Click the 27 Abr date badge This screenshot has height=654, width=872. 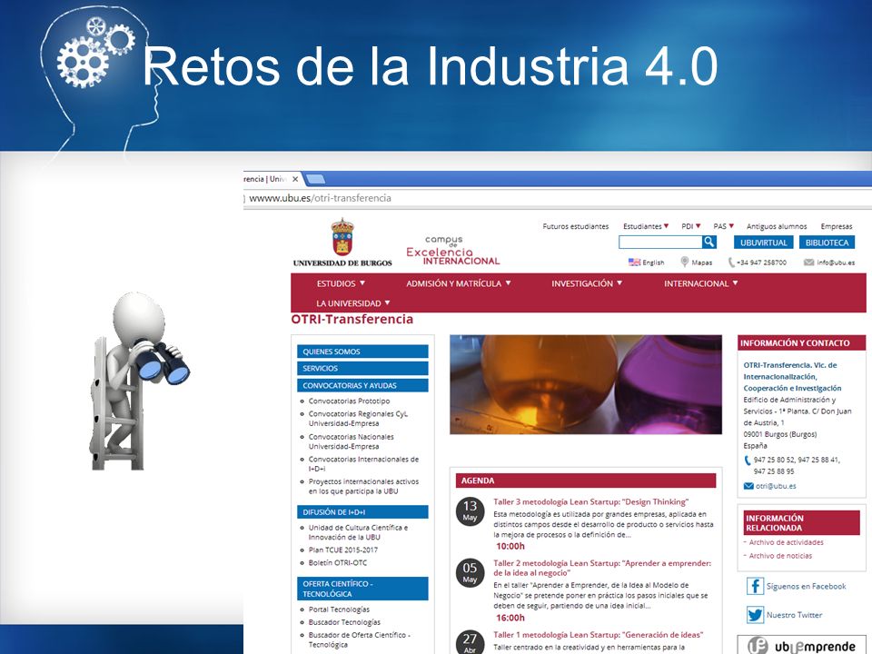click(x=470, y=643)
